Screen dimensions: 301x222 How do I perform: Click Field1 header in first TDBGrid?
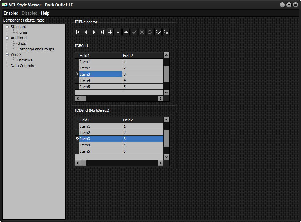click(101, 55)
